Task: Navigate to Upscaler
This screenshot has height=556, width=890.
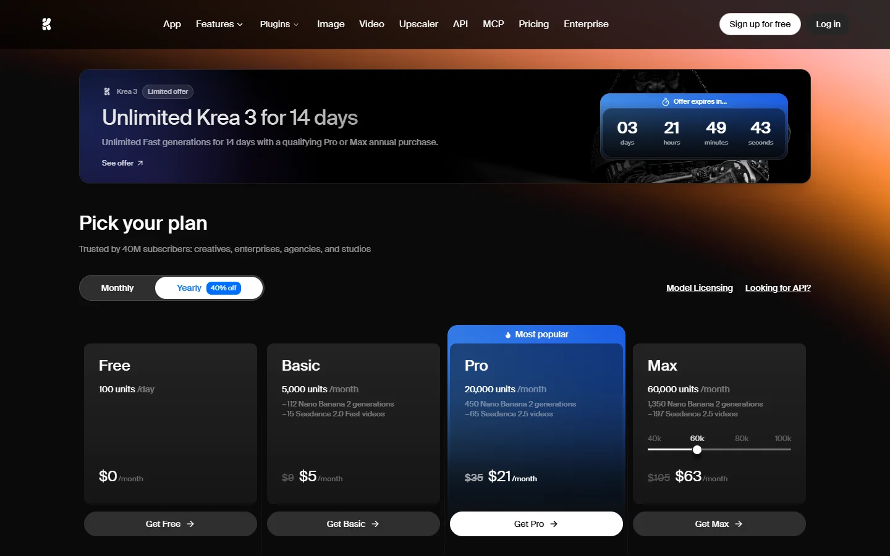Action: (418, 24)
